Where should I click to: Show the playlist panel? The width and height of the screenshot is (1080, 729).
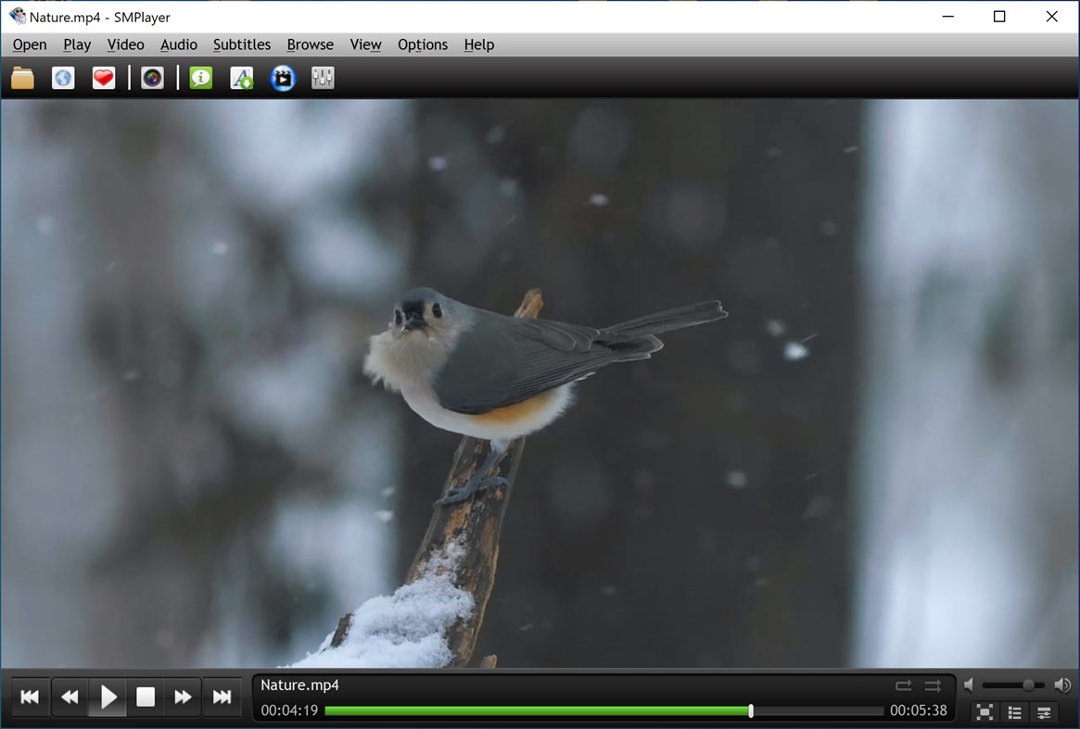click(1014, 713)
